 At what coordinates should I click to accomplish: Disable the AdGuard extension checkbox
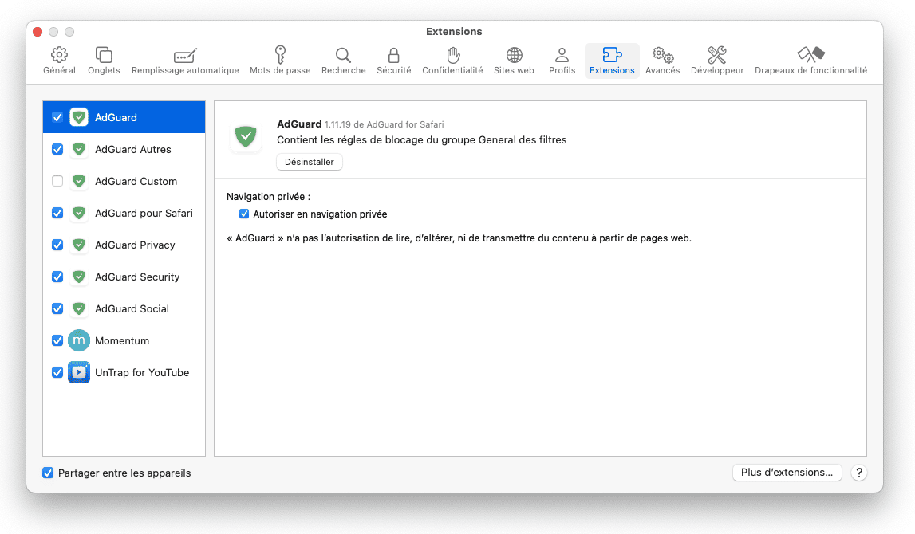[x=57, y=117]
